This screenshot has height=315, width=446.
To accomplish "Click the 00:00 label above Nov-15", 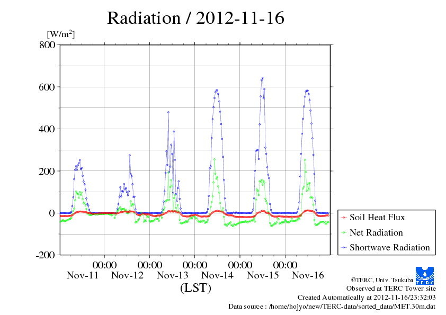I will point(285,265).
